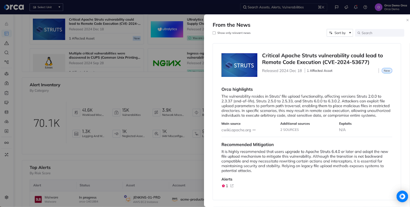This screenshot has width=410, height=207.
Task: Open the chat support bubble icon
Action: [x=402, y=196]
